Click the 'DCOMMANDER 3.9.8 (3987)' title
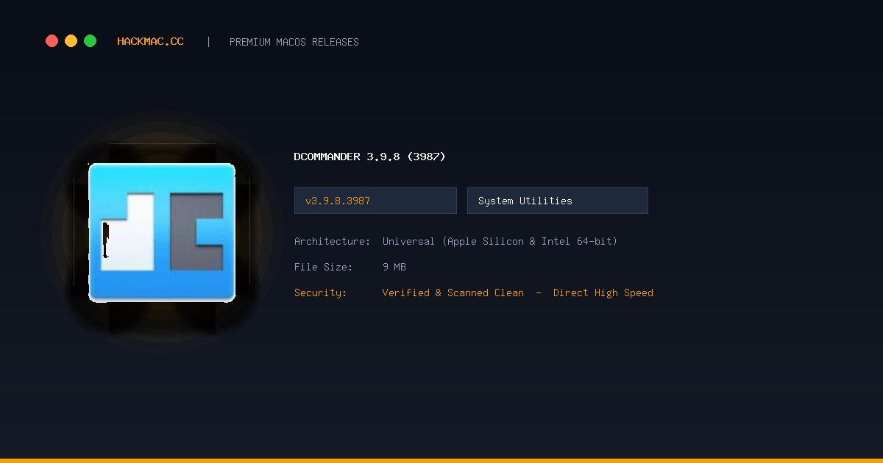This screenshot has height=463, width=883. (369, 157)
